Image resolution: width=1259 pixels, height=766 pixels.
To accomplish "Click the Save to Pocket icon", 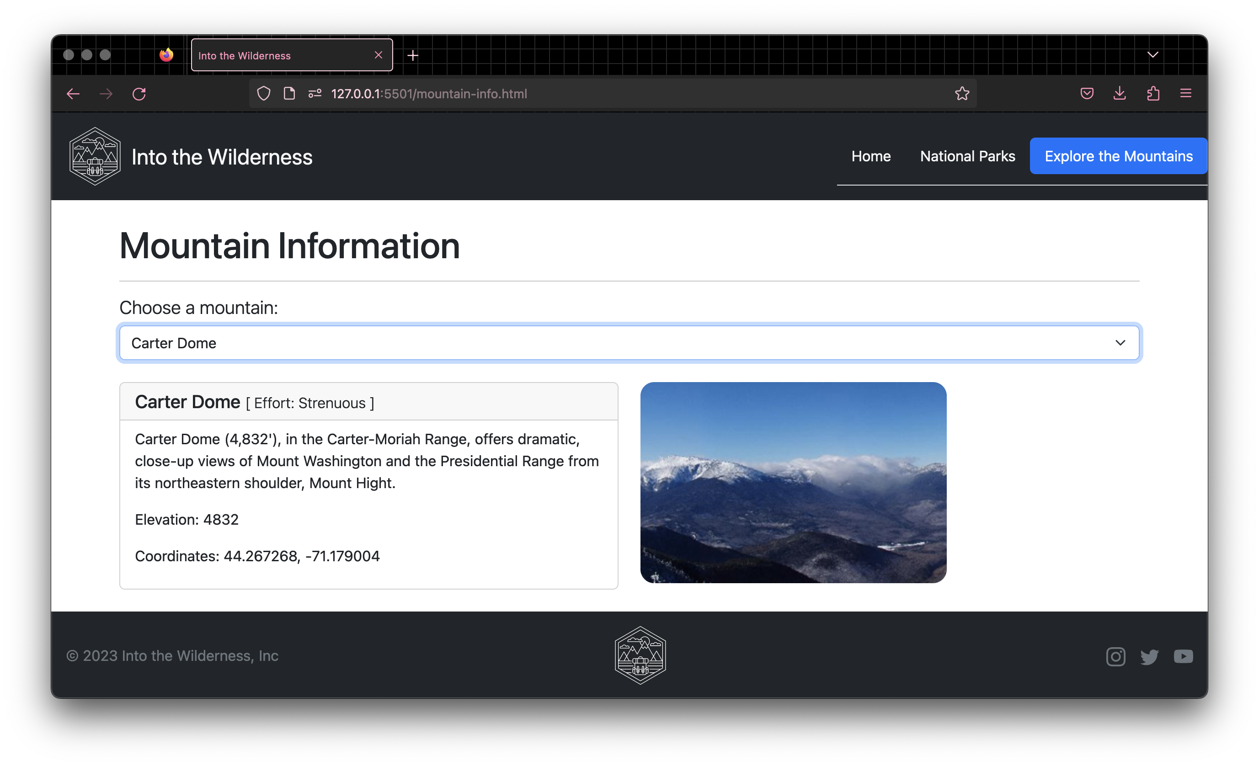I will 1087,93.
